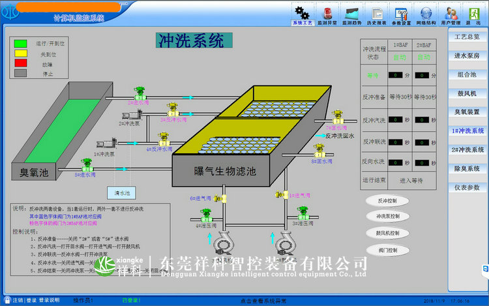Click the 退出 exit icon
The width and height of the screenshot is (489, 306).
point(473,13)
